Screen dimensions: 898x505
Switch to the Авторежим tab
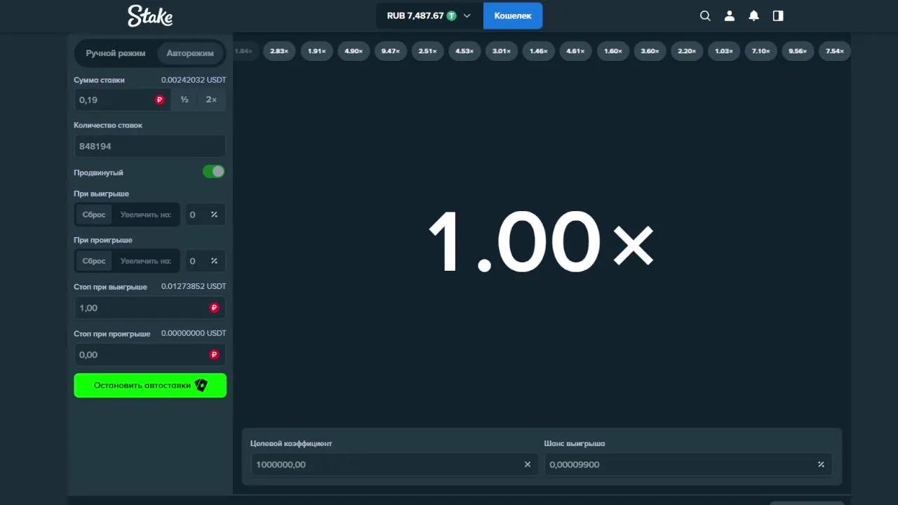[190, 53]
